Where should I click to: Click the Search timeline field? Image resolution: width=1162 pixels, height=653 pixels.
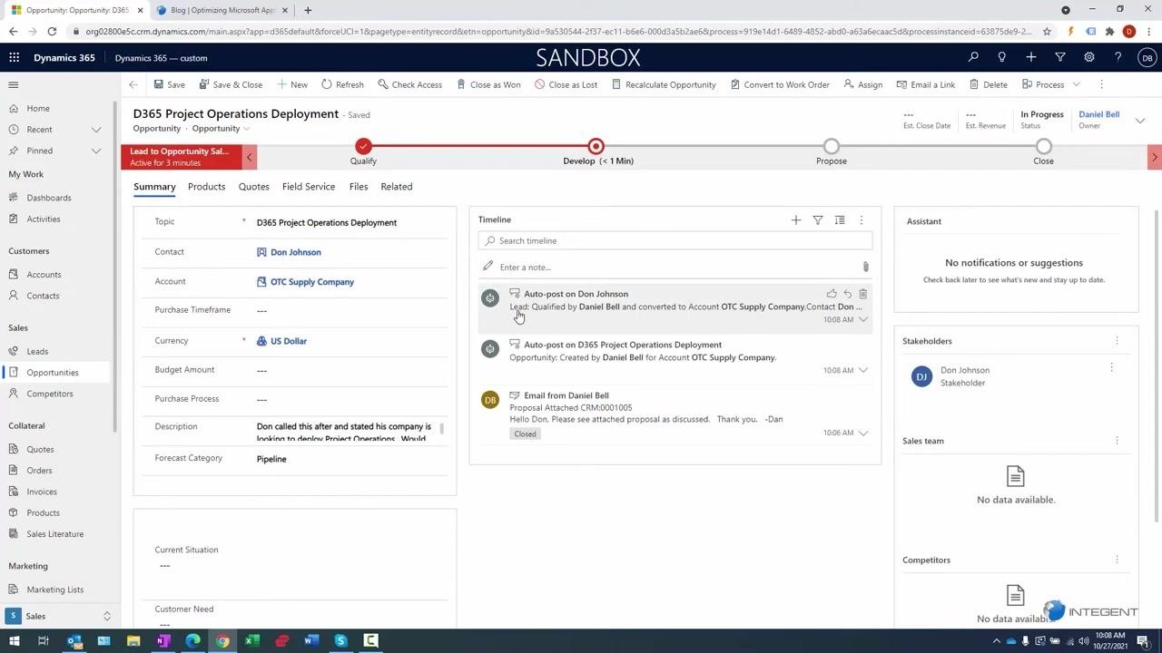675,240
